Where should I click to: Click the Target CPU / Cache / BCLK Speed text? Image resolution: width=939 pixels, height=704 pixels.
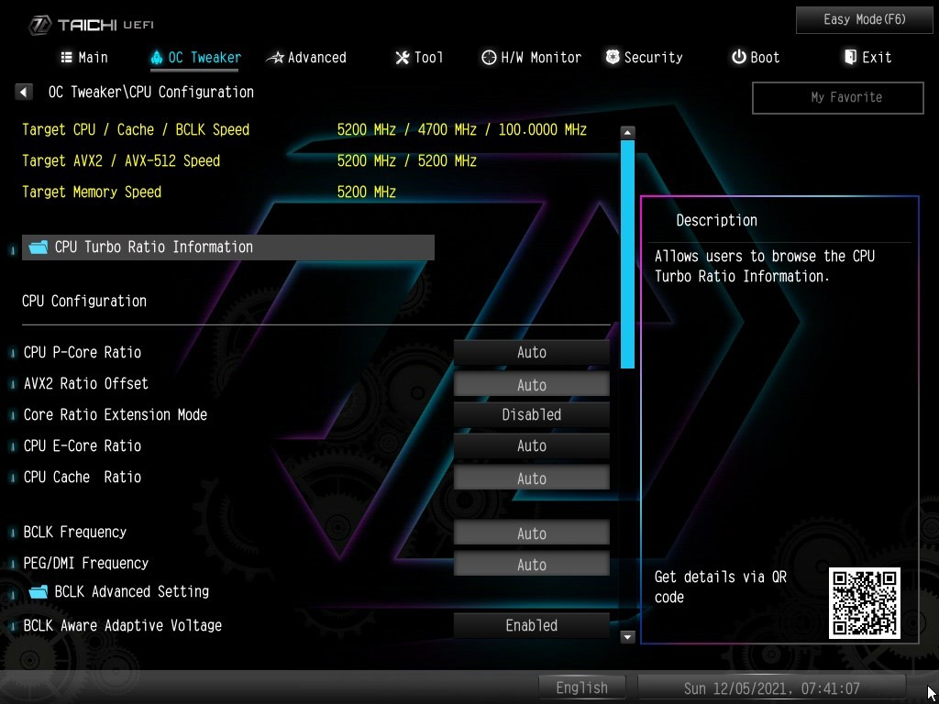pos(136,130)
